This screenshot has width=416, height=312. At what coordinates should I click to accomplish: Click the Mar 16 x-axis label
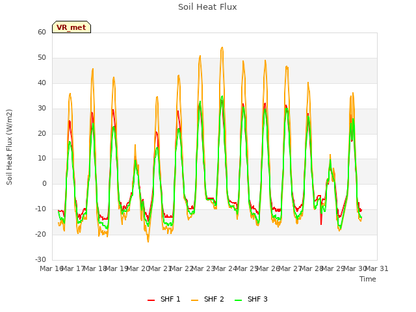pyautogui.click(x=51, y=268)
